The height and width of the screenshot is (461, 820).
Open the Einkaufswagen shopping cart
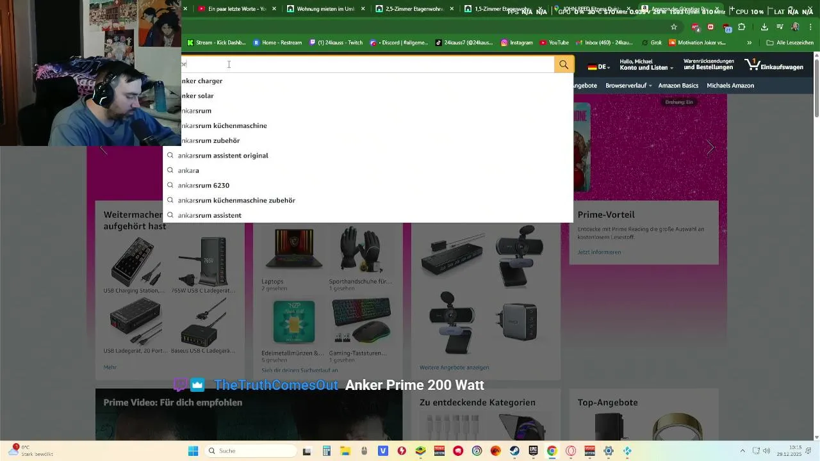(x=774, y=65)
